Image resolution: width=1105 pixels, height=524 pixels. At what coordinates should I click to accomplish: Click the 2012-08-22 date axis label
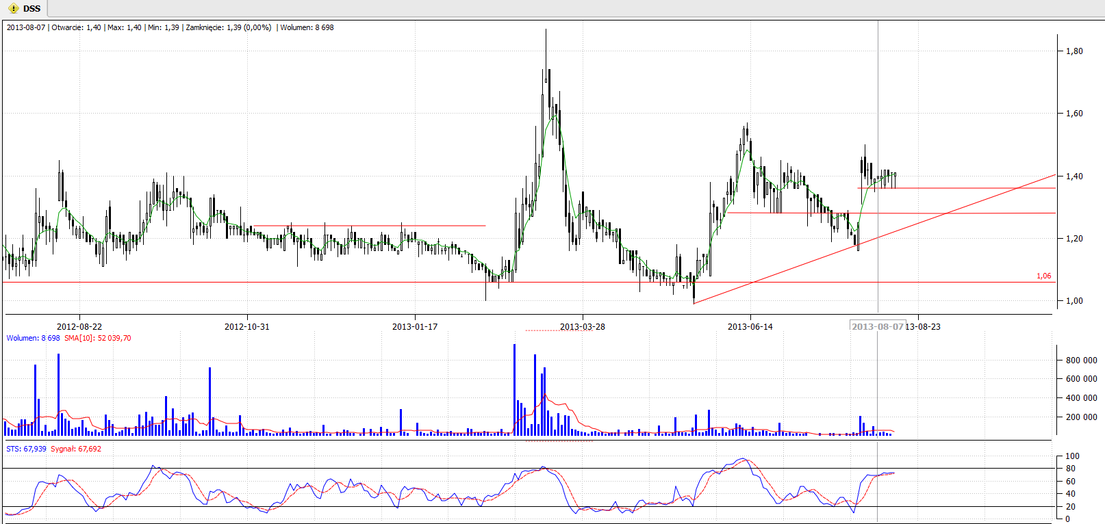(x=79, y=327)
